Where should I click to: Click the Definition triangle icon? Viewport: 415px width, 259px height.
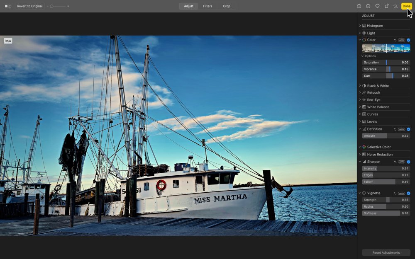pyautogui.click(x=364, y=129)
